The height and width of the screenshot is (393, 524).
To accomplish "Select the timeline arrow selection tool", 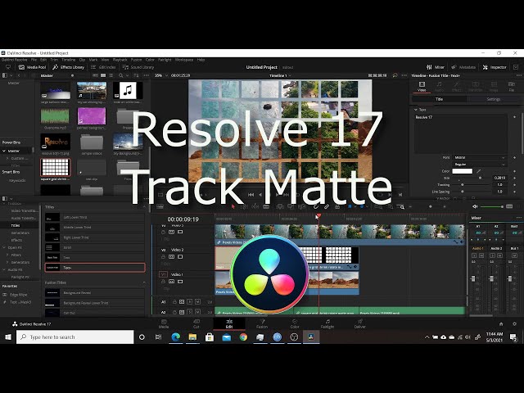I will [x=233, y=207].
